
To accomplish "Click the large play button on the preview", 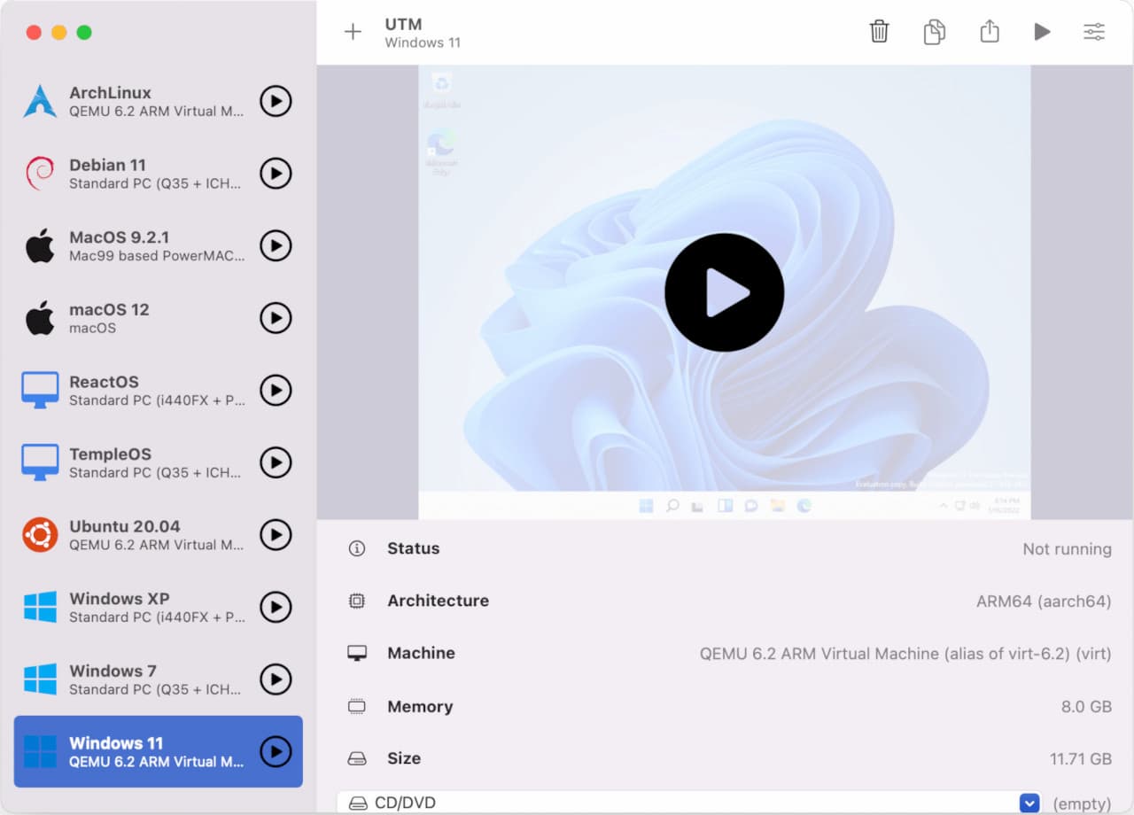I will point(724,292).
